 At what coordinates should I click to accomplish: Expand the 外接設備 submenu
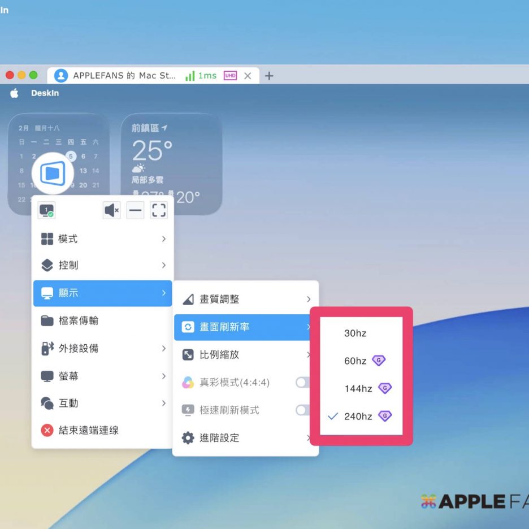(x=102, y=348)
